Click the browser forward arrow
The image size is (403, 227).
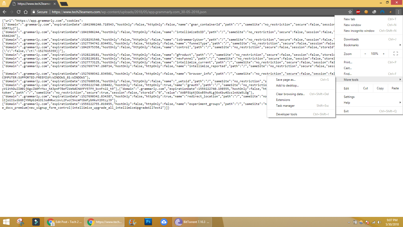(12, 12)
